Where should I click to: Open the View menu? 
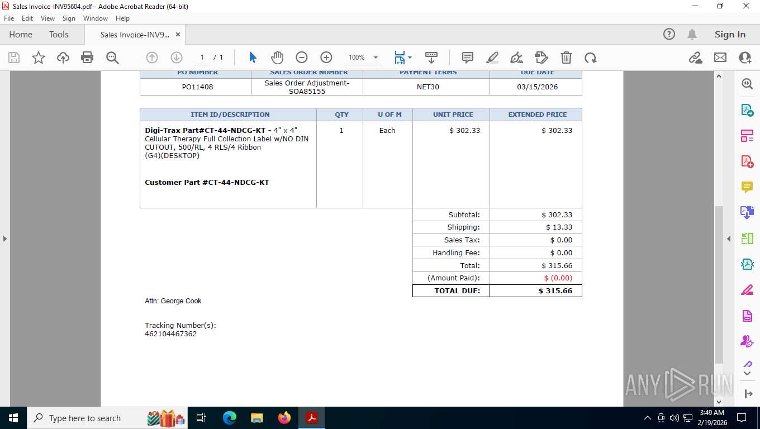48,18
